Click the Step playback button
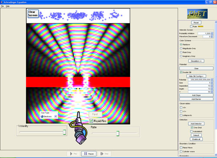Screen dimensions: 217x158 pos(105,154)
